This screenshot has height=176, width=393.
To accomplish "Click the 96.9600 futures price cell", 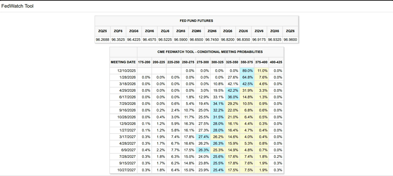I will pos(290,40).
